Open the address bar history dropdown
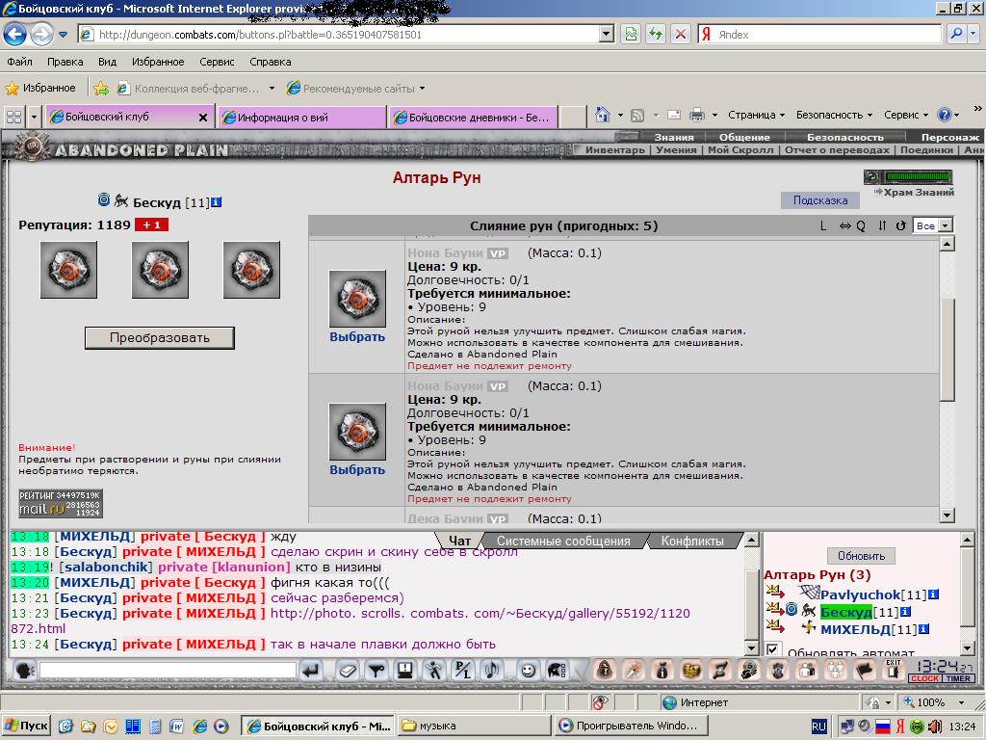 click(607, 34)
